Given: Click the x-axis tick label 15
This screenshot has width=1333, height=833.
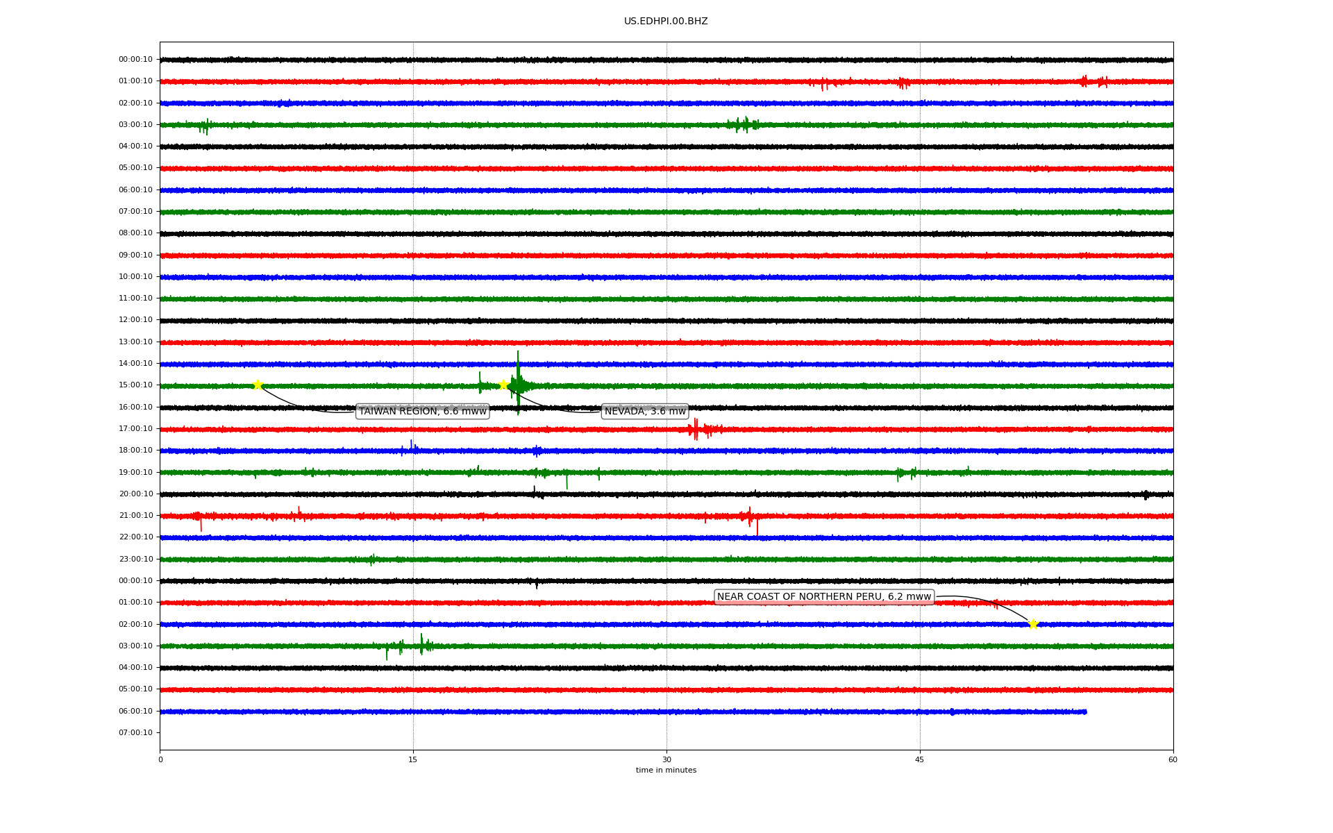Looking at the screenshot, I should (413, 759).
